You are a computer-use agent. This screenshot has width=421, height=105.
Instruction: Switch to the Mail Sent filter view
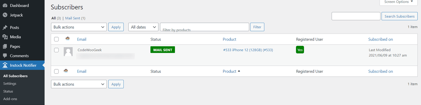(73, 18)
